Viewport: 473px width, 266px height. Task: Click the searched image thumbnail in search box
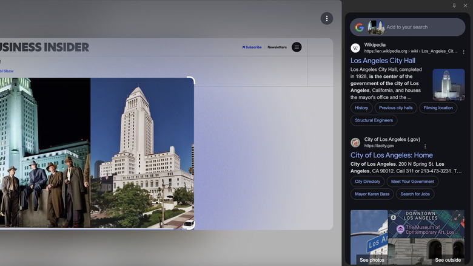[376, 27]
